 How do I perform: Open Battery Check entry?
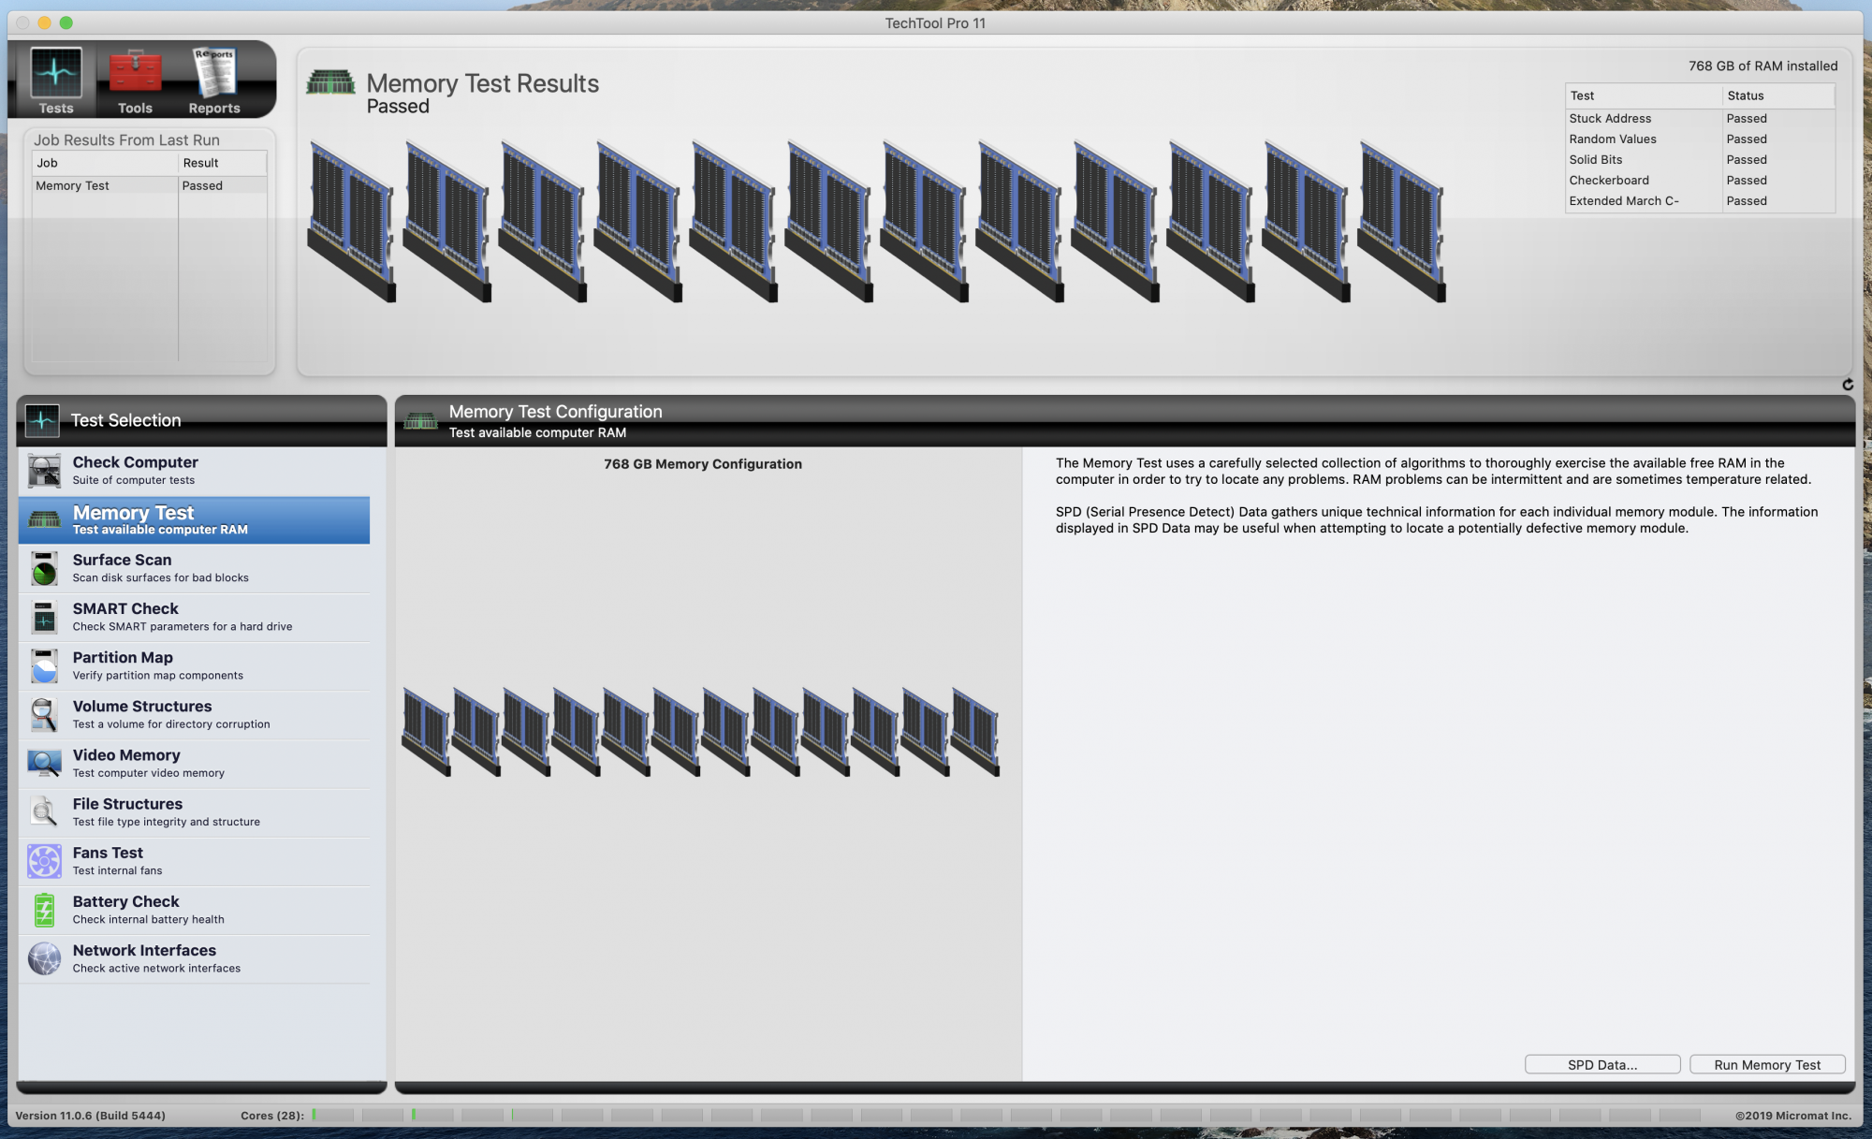pyautogui.click(x=194, y=910)
